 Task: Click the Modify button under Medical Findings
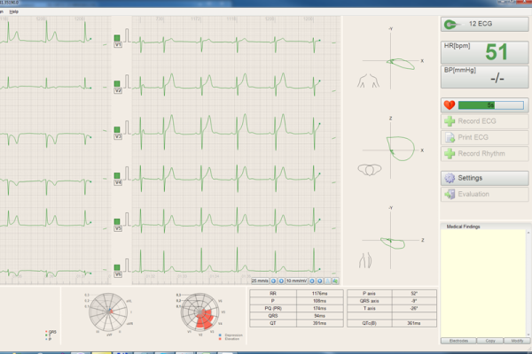coord(517,341)
